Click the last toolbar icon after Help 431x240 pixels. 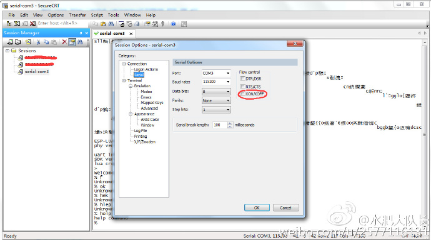click(184, 24)
